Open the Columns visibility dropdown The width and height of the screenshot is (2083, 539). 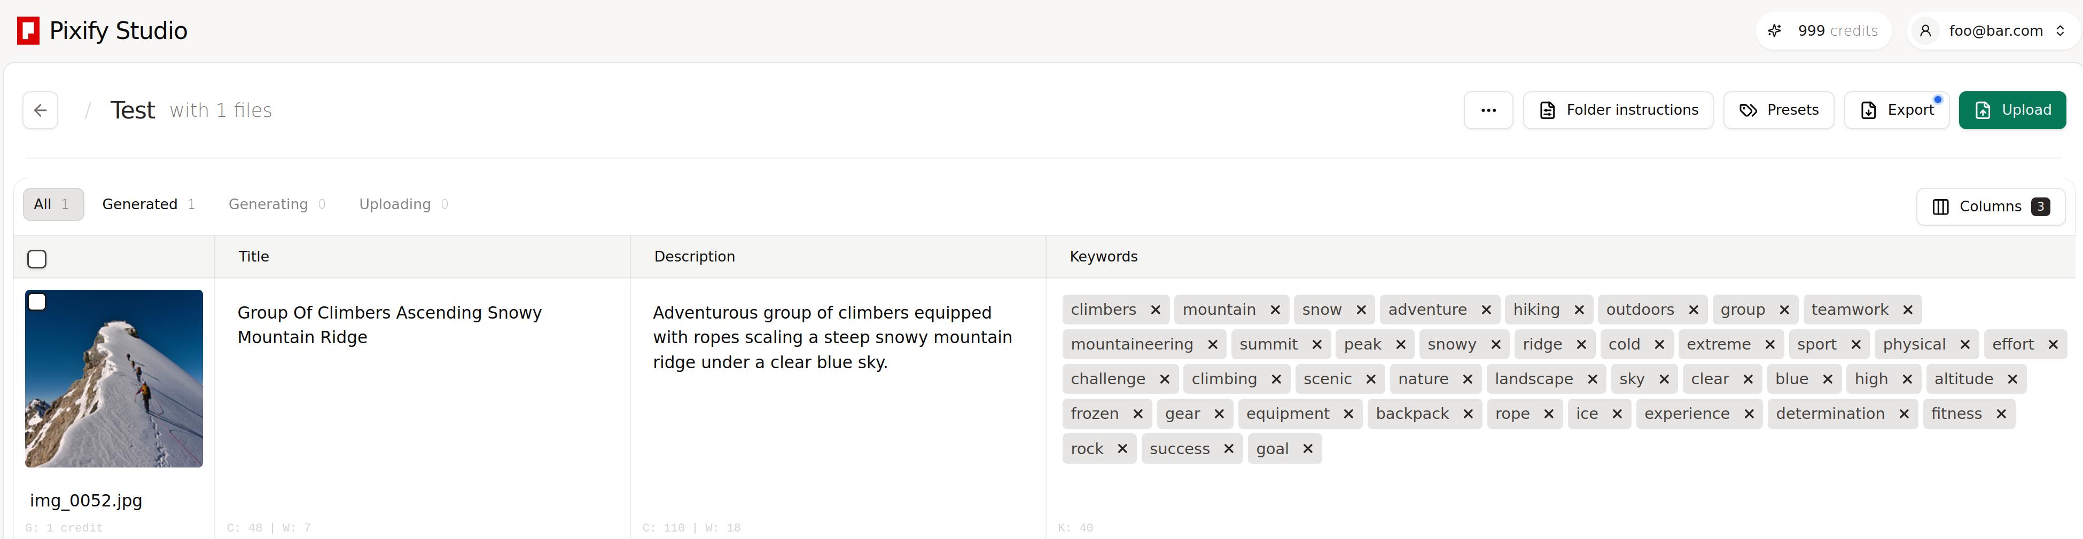point(1989,207)
